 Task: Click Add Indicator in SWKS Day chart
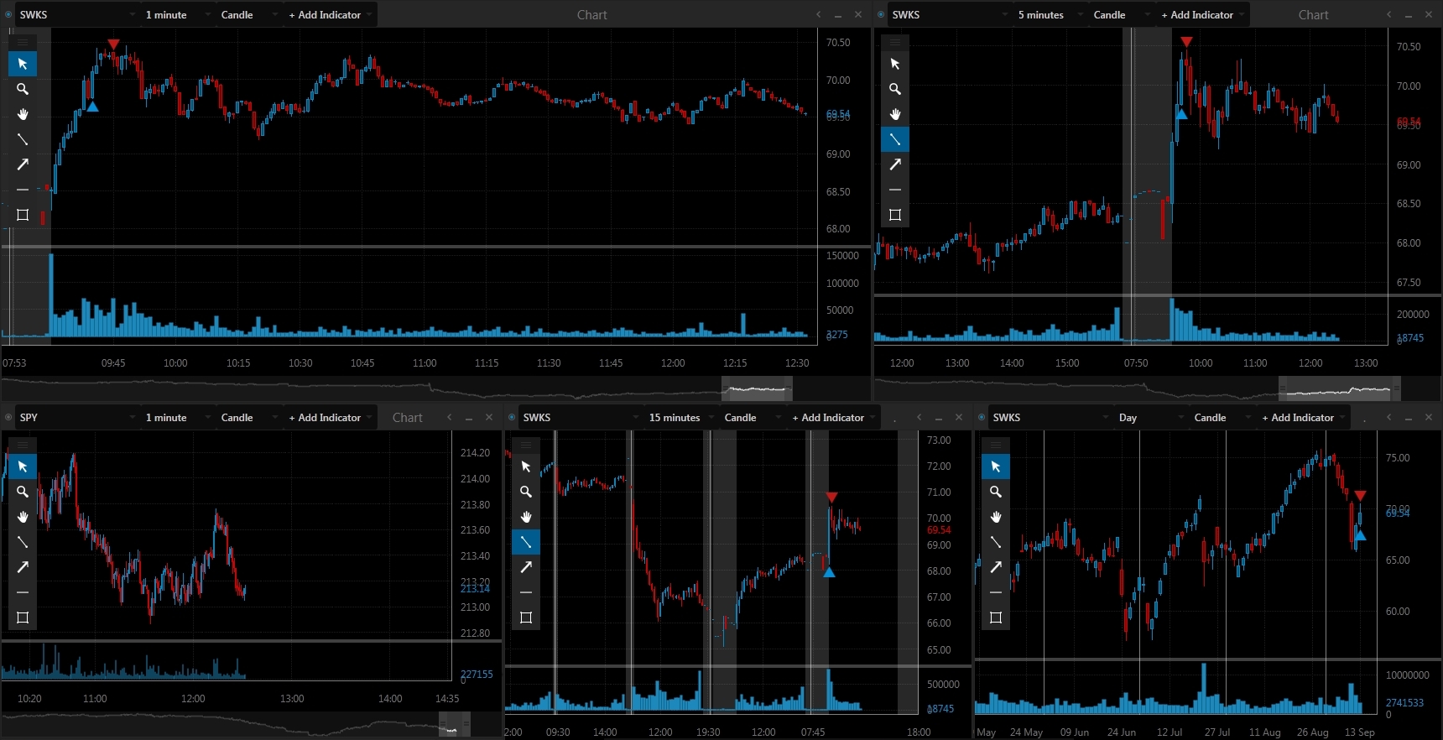click(x=1303, y=417)
